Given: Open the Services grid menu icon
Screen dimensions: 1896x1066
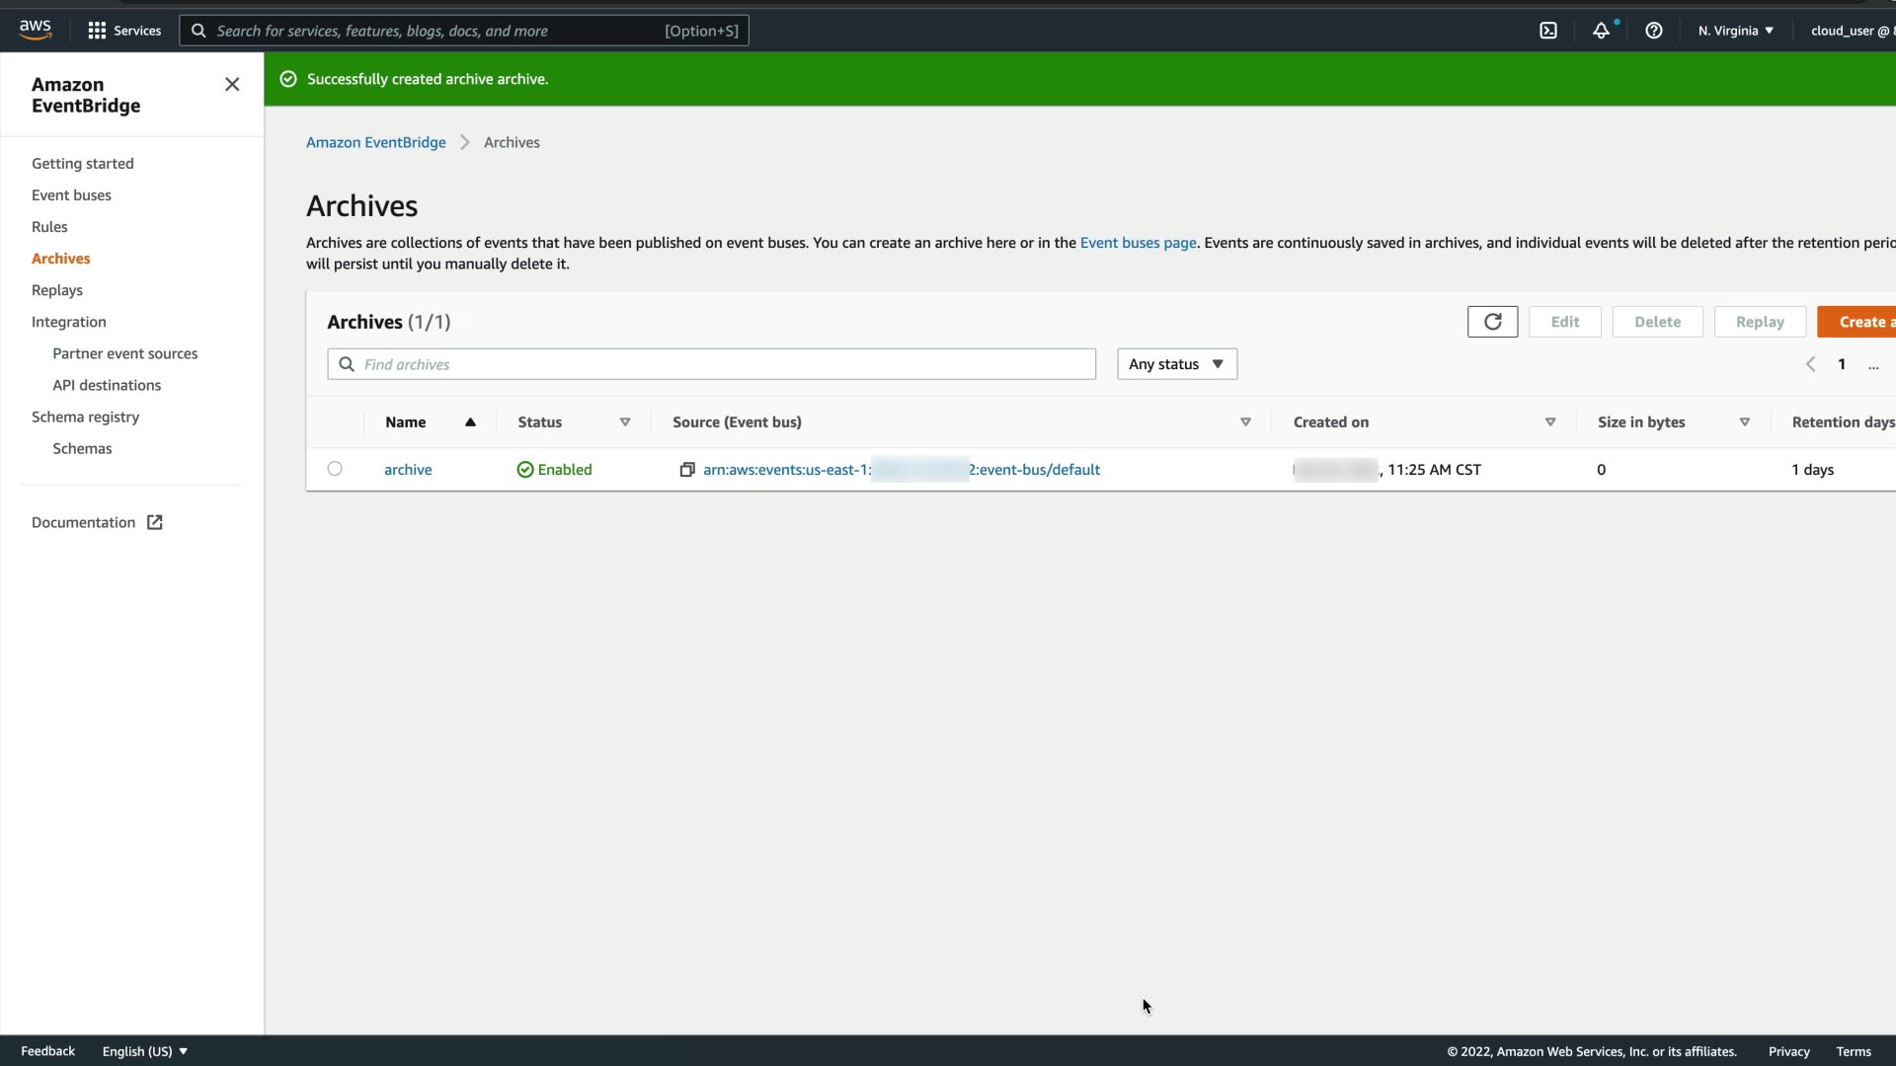Looking at the screenshot, I should coord(97,31).
